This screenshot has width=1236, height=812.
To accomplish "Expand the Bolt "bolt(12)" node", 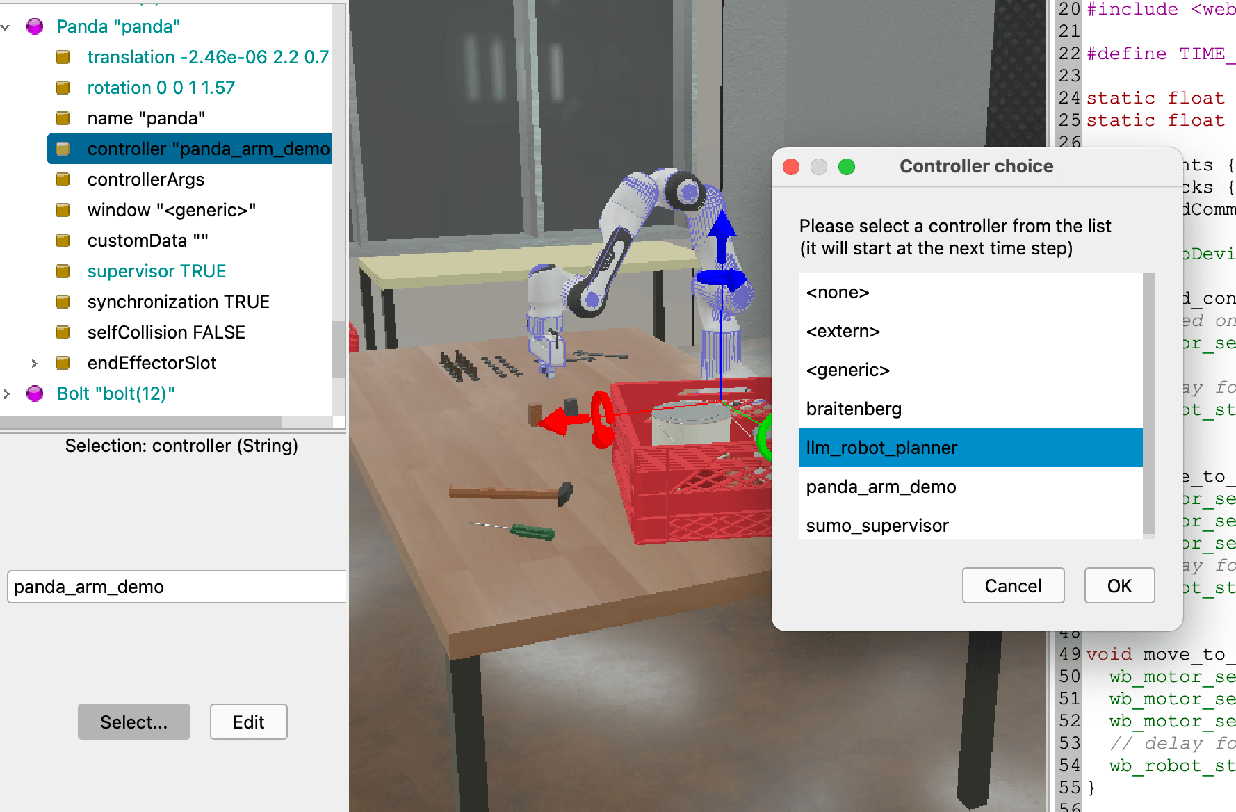I will point(6,394).
